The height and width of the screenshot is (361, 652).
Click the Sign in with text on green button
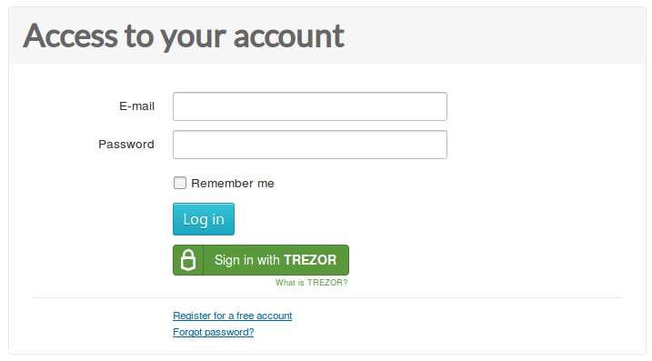pyautogui.click(x=247, y=260)
